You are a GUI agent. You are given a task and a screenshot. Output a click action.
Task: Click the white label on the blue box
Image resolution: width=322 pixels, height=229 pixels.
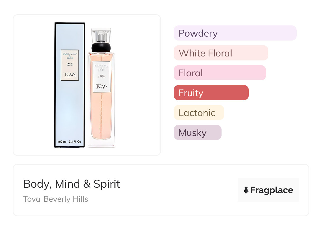click(x=70, y=65)
